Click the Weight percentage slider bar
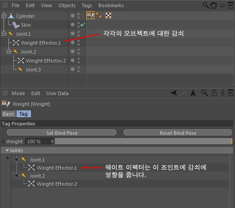This screenshot has height=208, width=235. click(143, 141)
